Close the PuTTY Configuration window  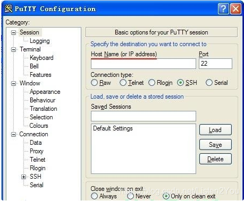pyautogui.click(x=235, y=8)
